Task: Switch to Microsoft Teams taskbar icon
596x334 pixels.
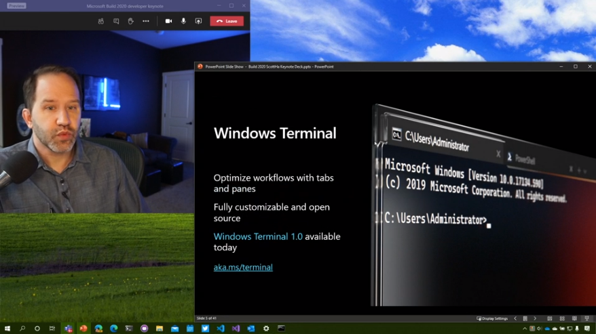Action: coord(69,329)
